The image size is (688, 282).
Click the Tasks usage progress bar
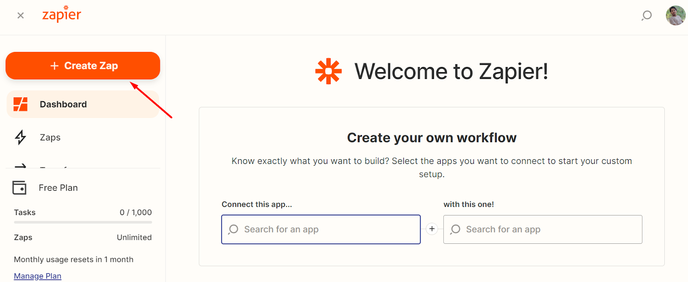point(83,222)
